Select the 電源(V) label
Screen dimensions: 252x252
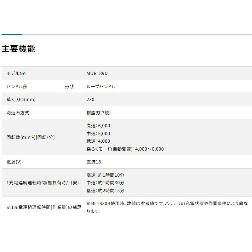(14, 162)
